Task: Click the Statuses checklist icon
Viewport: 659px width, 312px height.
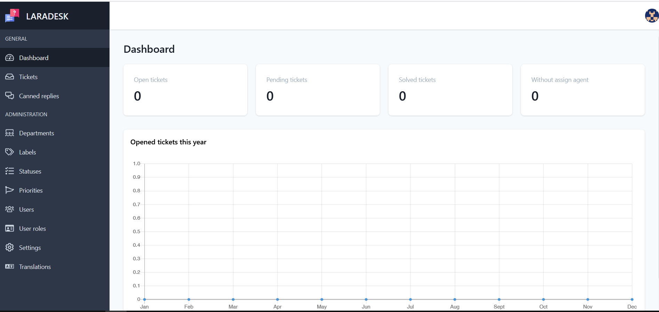Action: (x=9, y=171)
